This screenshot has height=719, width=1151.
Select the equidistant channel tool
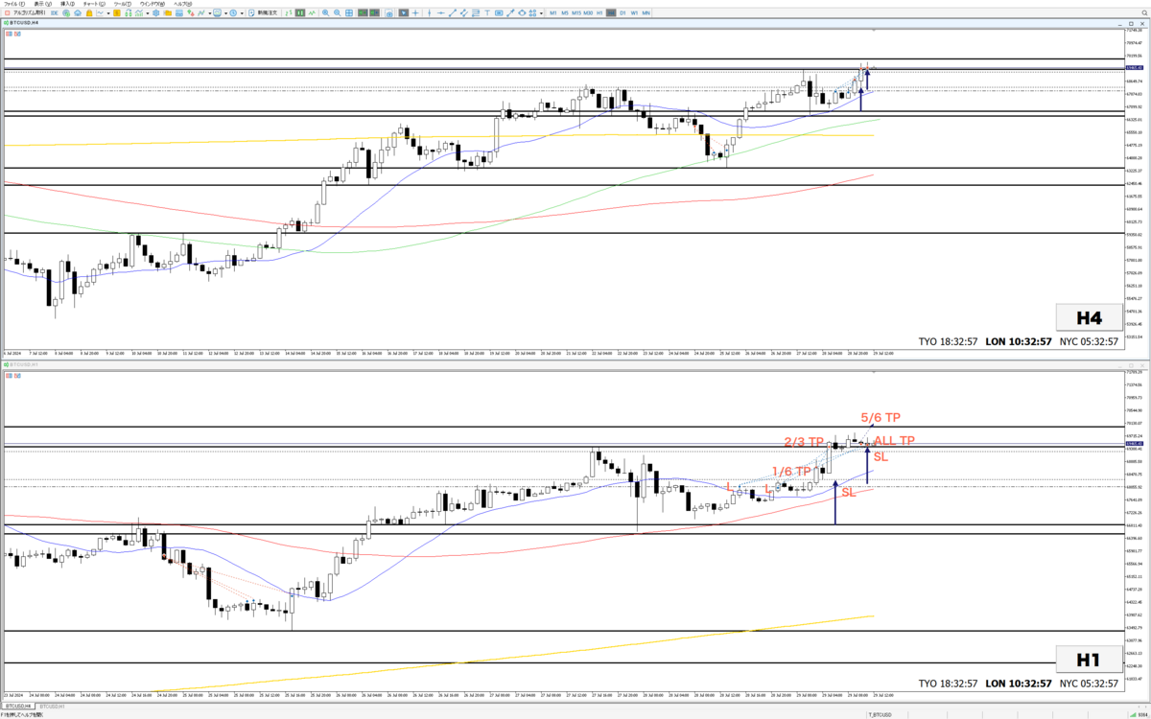[463, 12]
